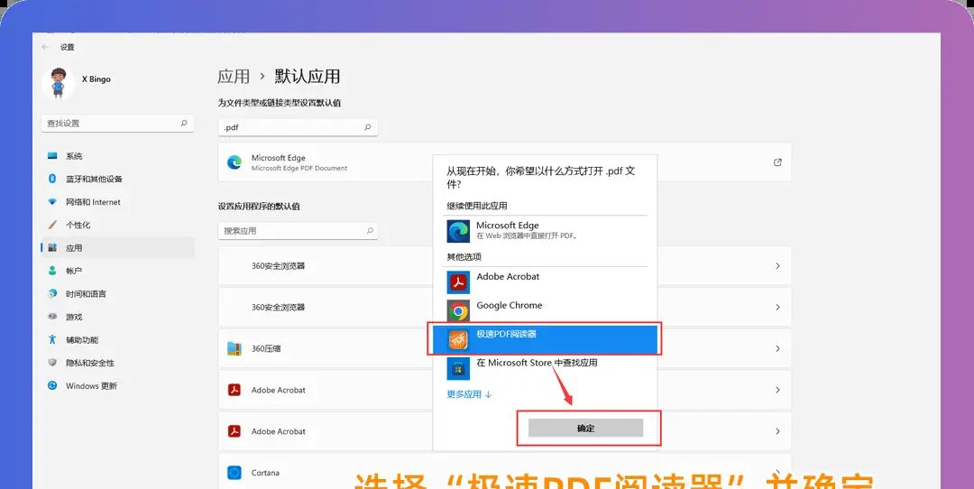
Task: Open 隐私和安全性 in the sidebar
Action: (118, 363)
